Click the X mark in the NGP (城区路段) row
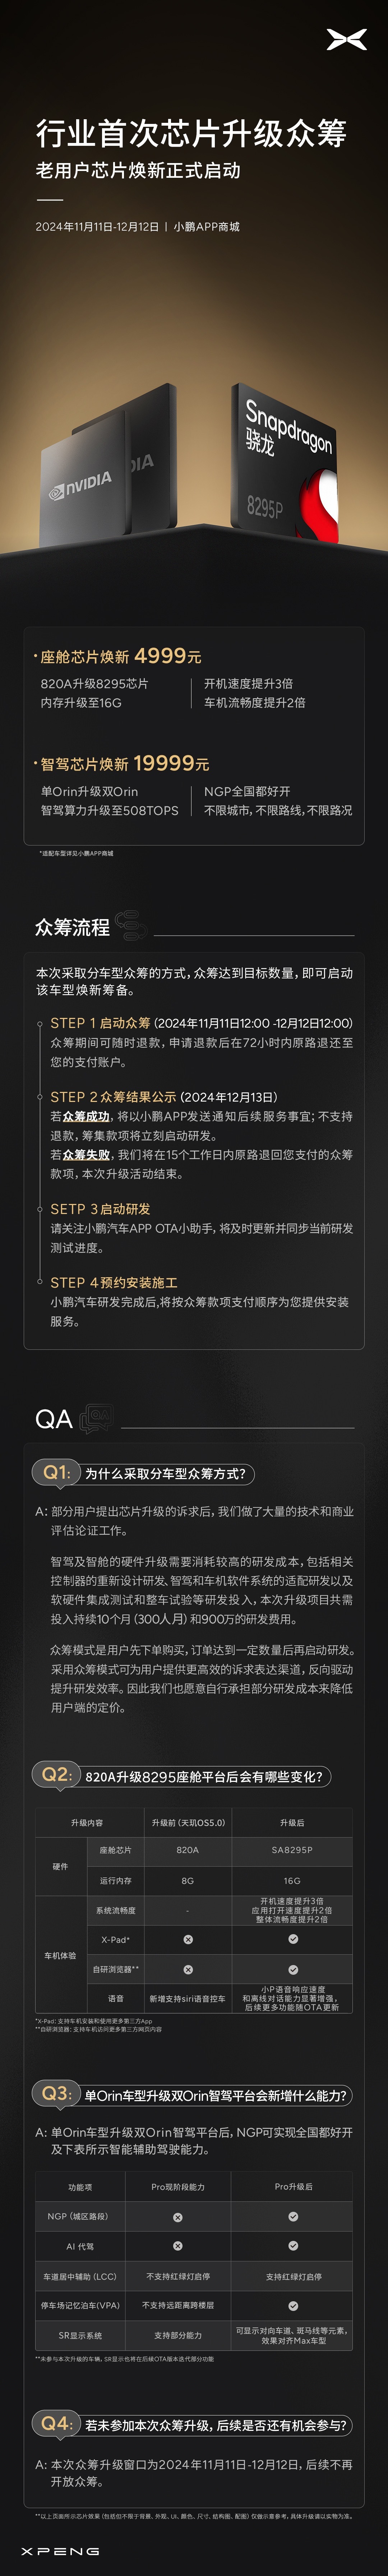This screenshot has width=388, height=2576. coord(178,2216)
